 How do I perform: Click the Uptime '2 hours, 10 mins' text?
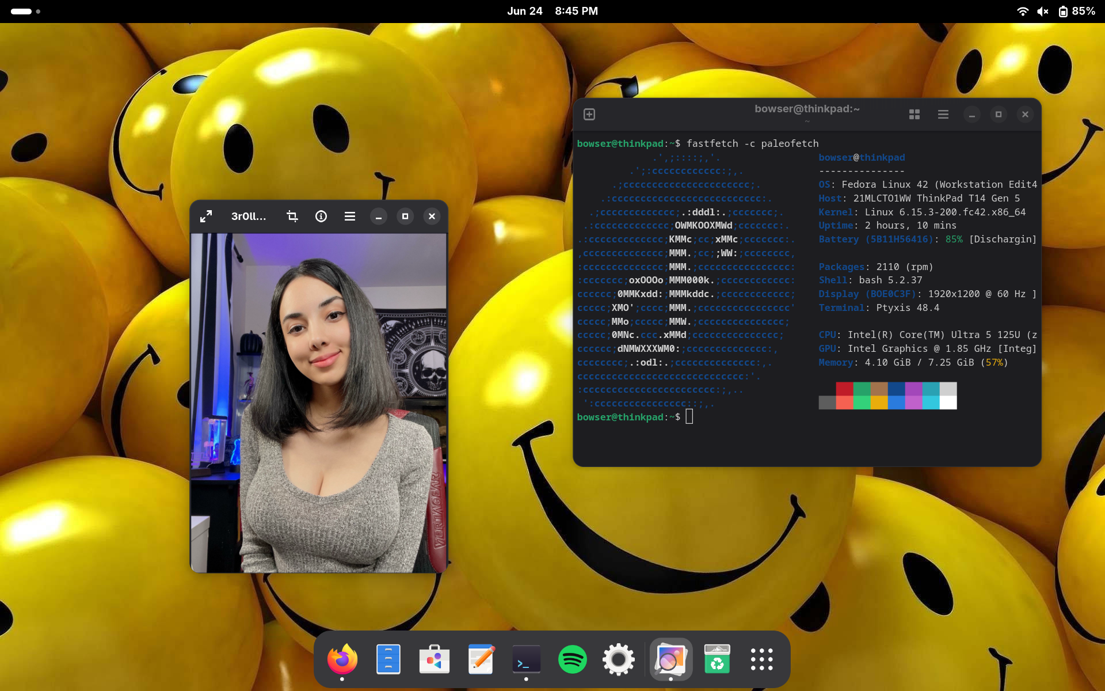(x=910, y=226)
